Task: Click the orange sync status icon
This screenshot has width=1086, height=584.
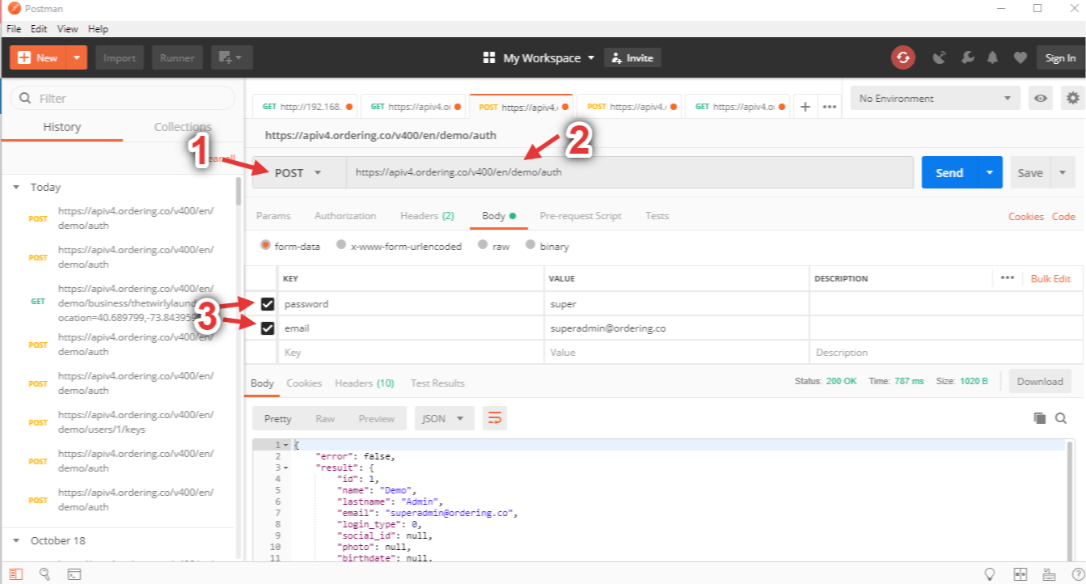Action: tap(902, 57)
